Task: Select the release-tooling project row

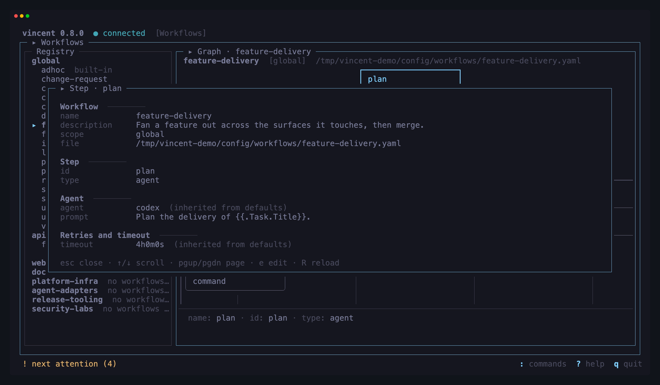Action: pyautogui.click(x=100, y=300)
